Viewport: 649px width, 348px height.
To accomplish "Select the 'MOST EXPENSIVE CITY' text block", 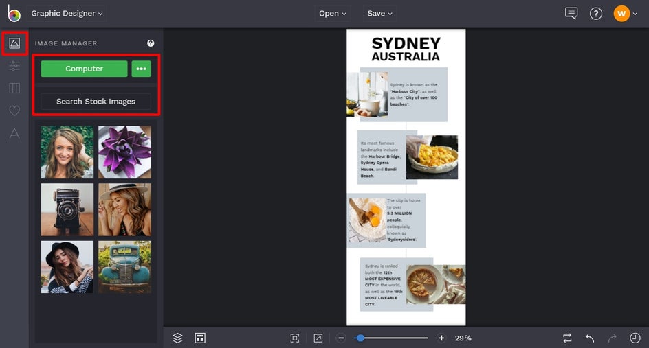I will pyautogui.click(x=384, y=285).
